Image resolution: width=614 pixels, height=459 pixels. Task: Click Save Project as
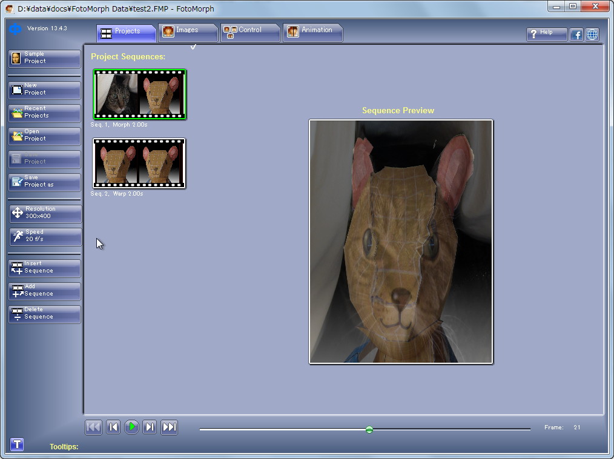44,182
